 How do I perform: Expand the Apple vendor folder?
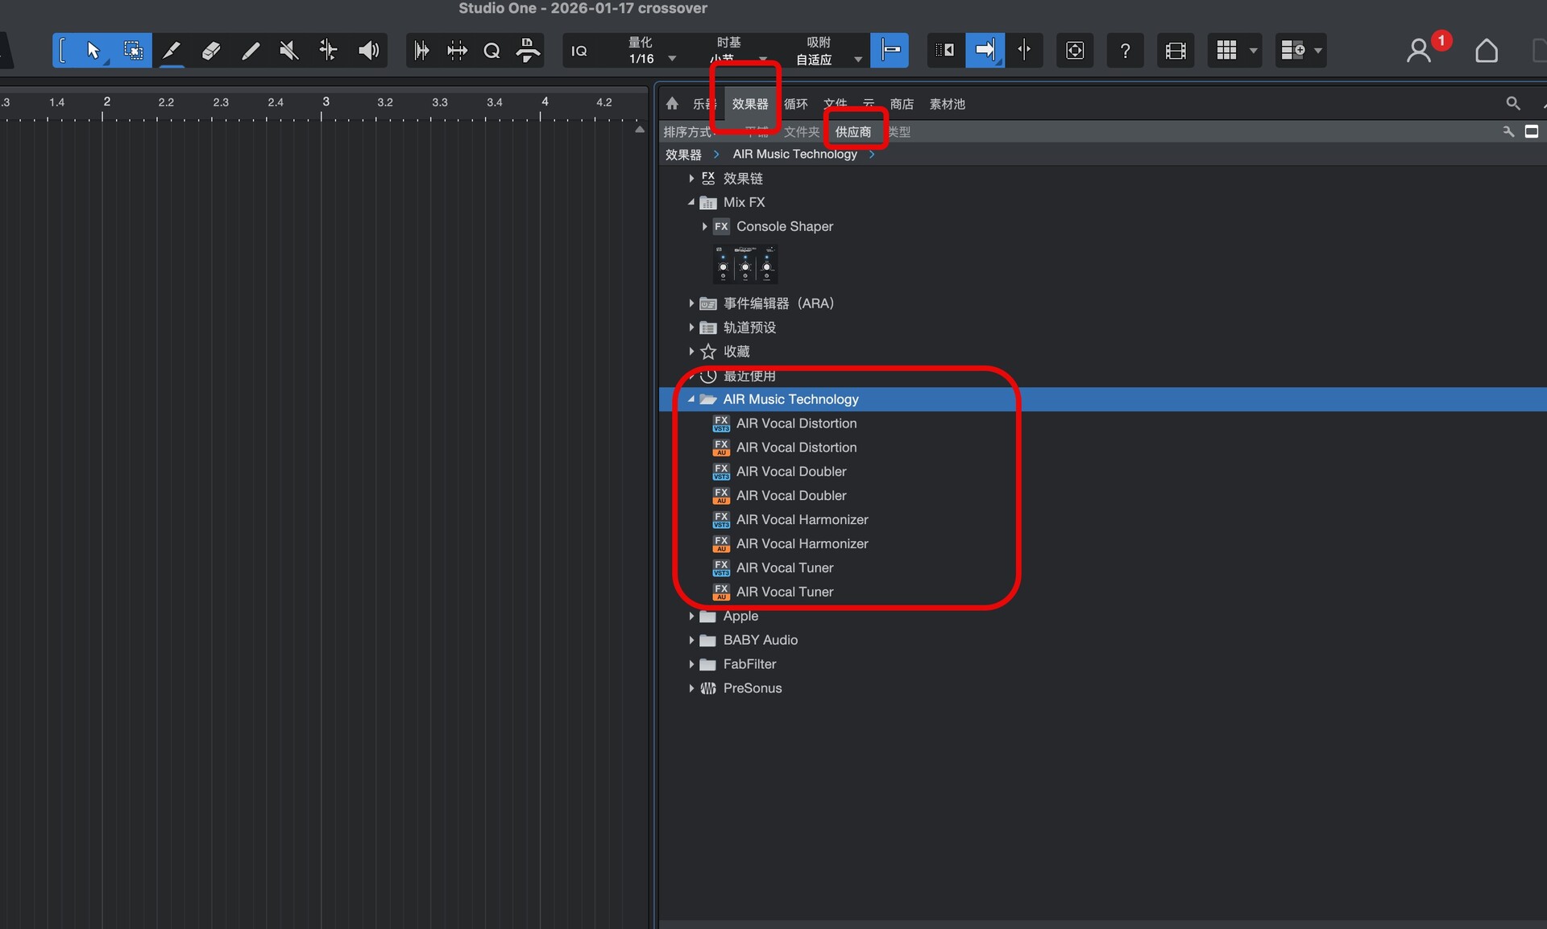tap(691, 616)
